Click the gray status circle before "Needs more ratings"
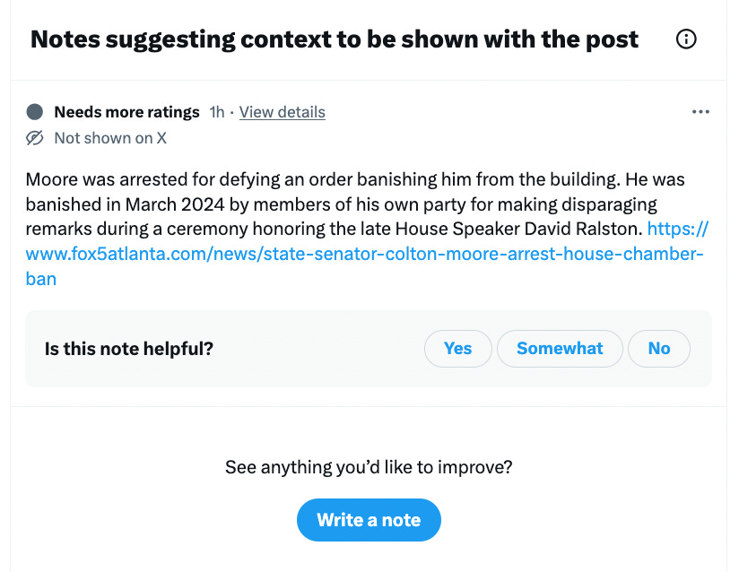 click(x=34, y=111)
